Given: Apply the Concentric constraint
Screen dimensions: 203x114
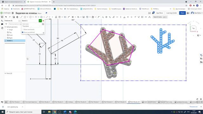Looking at the screenshot, I should (x=106, y=17).
